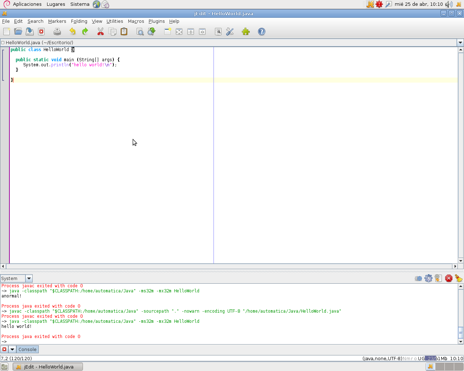Open Global Options wrench icon
This screenshot has width=464, height=371.
coord(230,32)
